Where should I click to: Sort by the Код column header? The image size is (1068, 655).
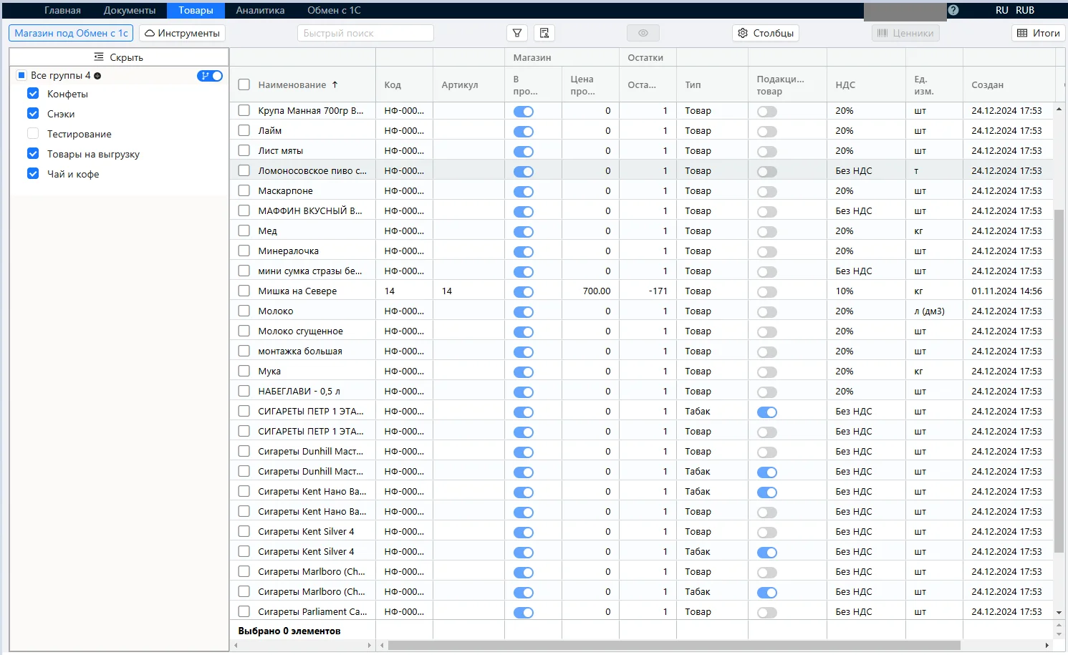(393, 84)
